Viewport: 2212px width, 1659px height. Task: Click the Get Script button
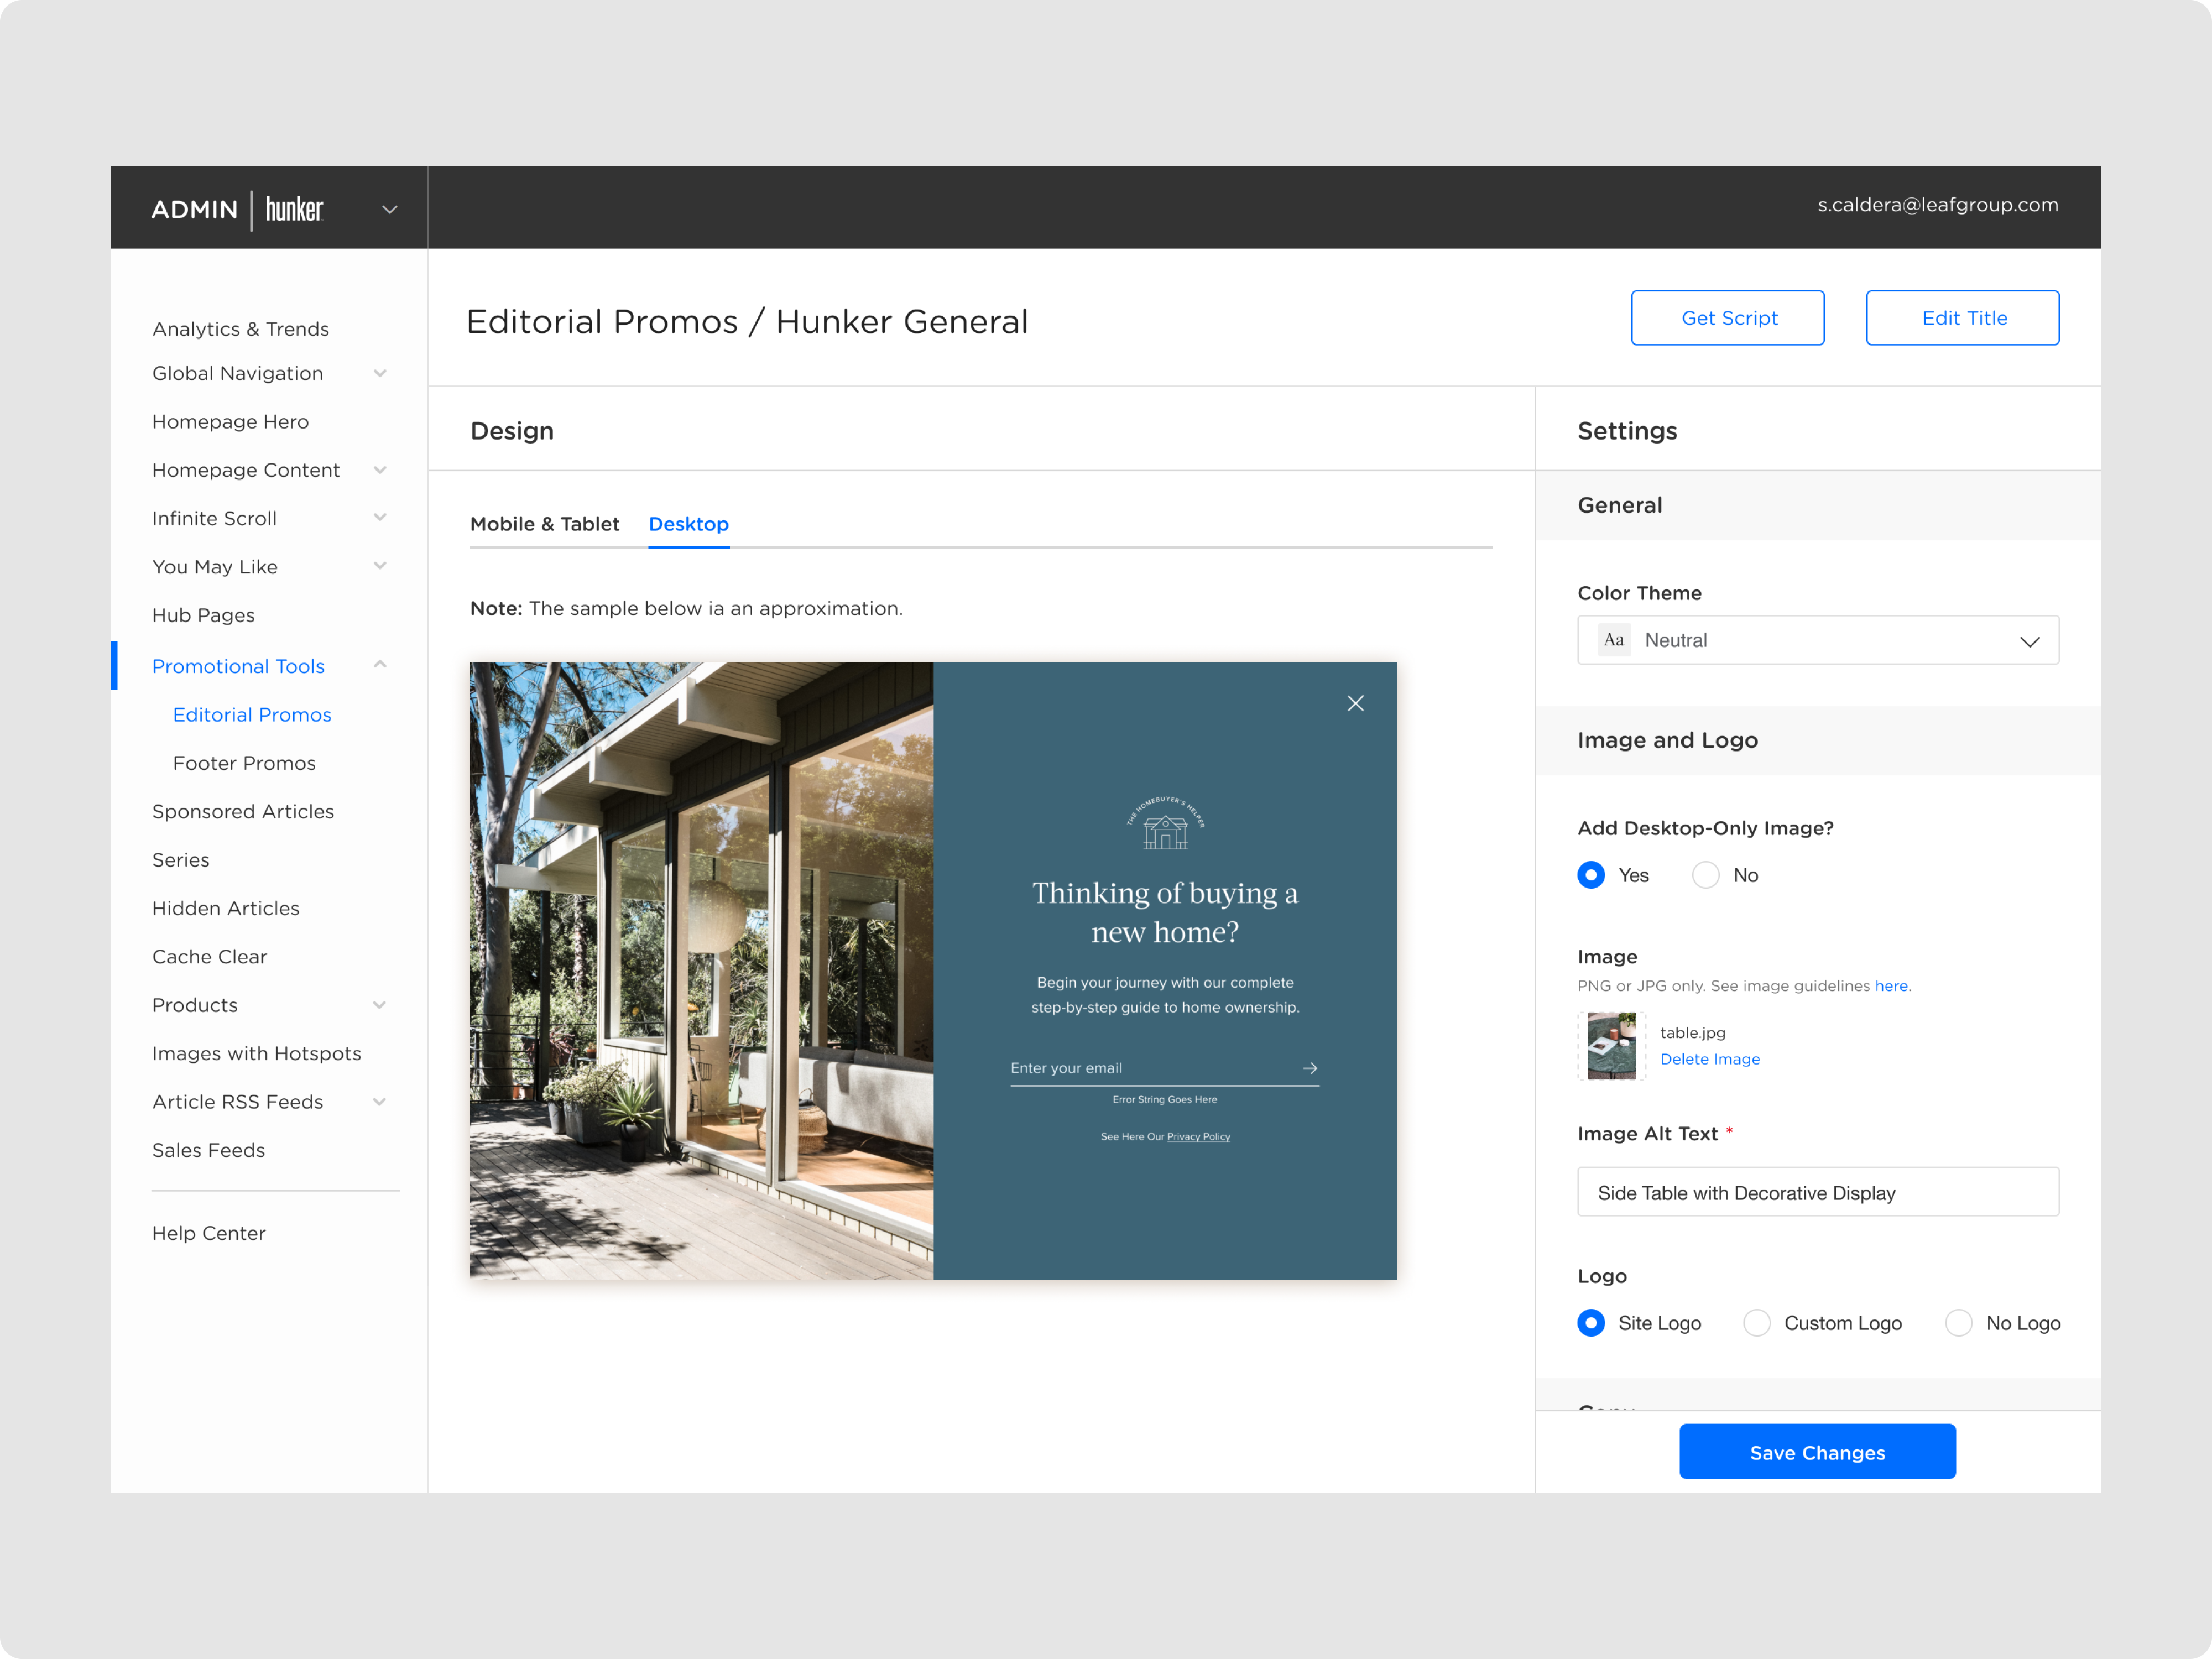1727,318
